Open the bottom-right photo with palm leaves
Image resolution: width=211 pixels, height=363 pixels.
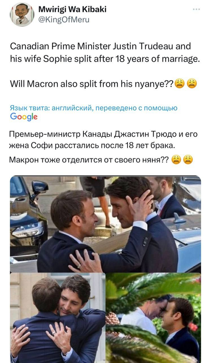coord(153,318)
